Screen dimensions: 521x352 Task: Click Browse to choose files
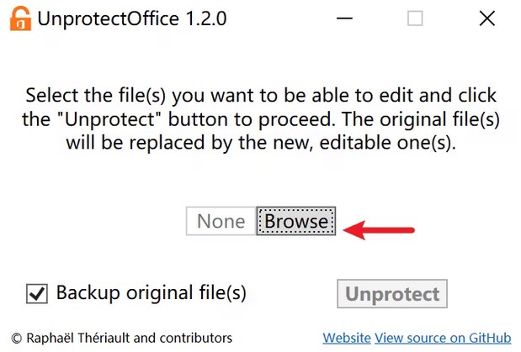[296, 222]
